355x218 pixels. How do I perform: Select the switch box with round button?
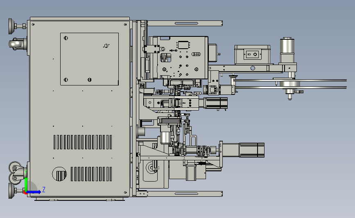[x=253, y=54]
